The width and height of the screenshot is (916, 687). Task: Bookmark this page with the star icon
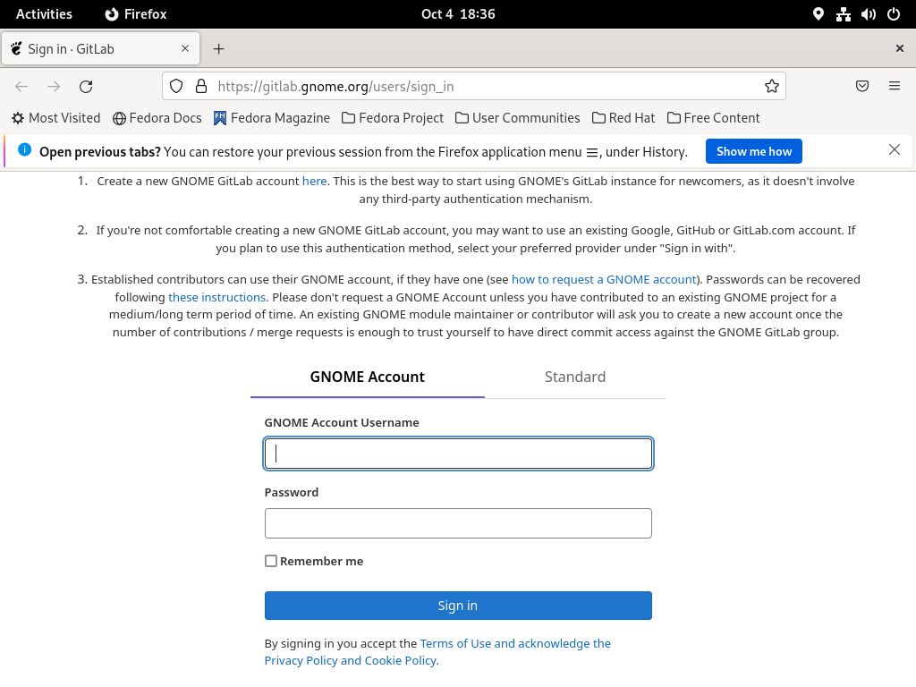coord(772,87)
